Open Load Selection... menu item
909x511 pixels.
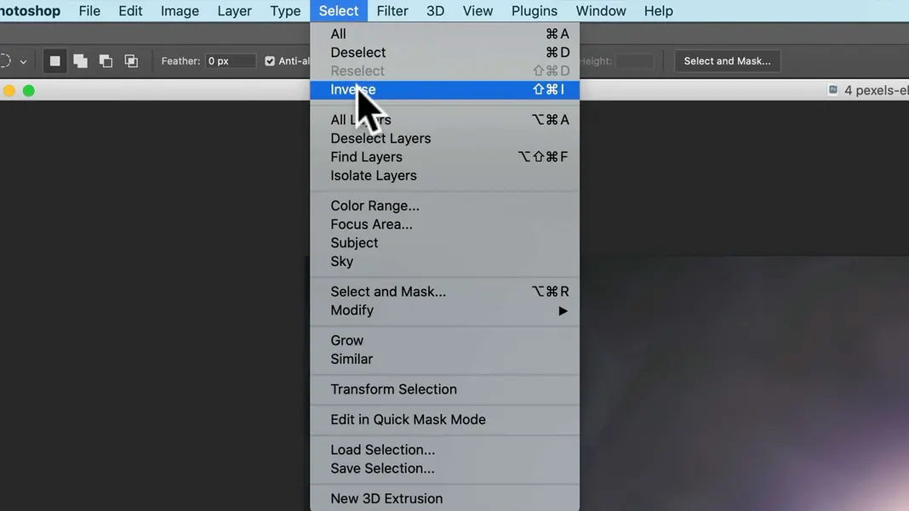(x=444, y=450)
